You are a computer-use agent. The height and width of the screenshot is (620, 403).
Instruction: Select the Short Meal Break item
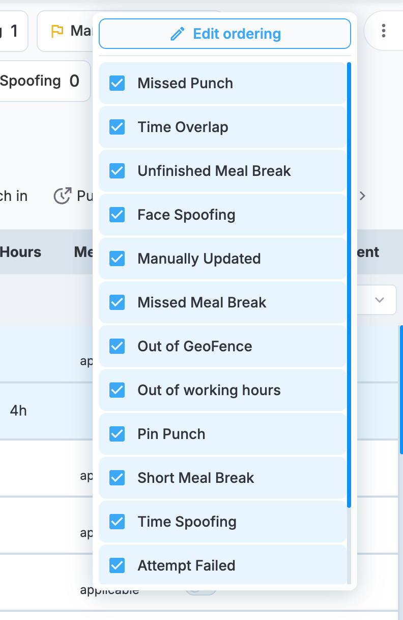point(223,478)
